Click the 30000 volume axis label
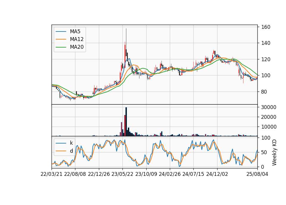This screenshot has width=286, height=205. [x=269, y=107]
